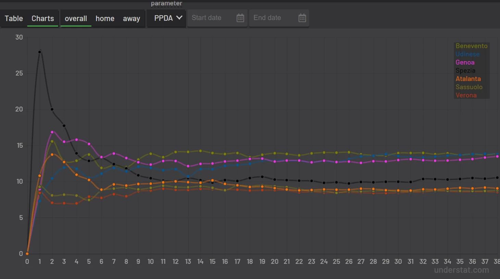Click Spezia's black data point at matchday 19
This screenshot has width=500, height=279.
pos(262,177)
